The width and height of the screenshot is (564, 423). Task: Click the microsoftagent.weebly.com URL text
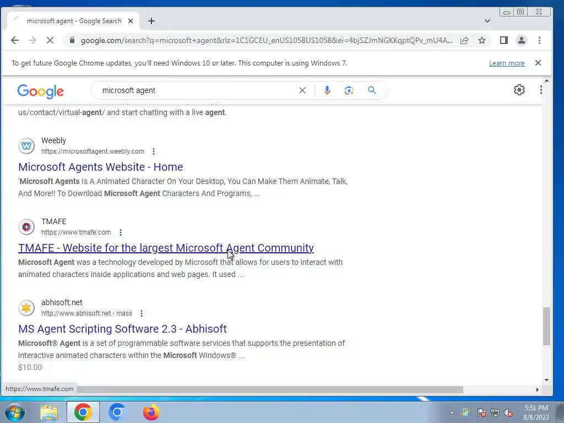pyautogui.click(x=93, y=151)
